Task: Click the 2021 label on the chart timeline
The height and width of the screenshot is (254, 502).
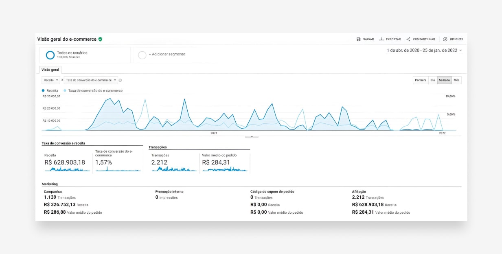Action: 214,133
